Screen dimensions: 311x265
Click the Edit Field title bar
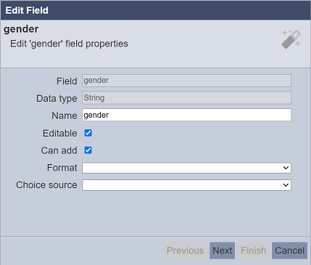click(155, 10)
